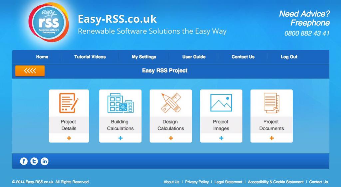Expand the plus under Project Images
Viewport: 341px width, 187px height.
tap(221, 138)
